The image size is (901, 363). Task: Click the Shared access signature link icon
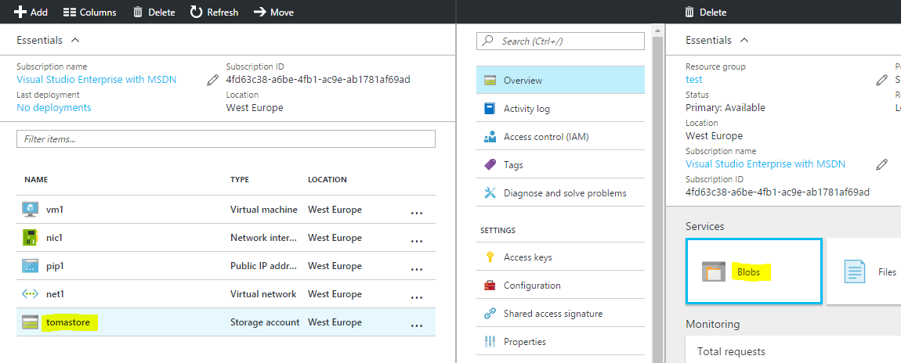point(490,313)
